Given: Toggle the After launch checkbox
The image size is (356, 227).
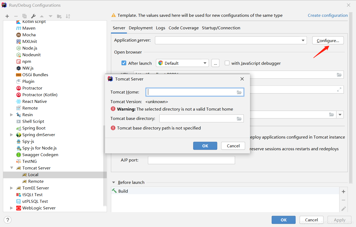Looking at the screenshot, I should click(x=124, y=63).
